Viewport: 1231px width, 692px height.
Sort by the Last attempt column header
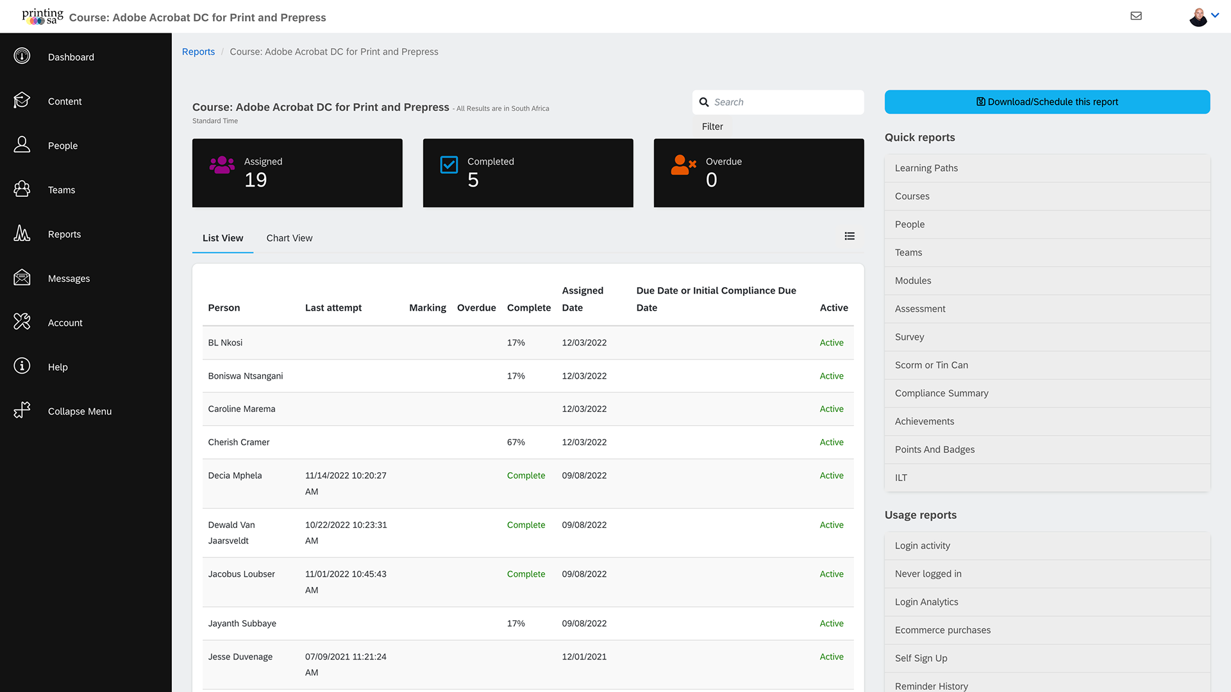(333, 308)
